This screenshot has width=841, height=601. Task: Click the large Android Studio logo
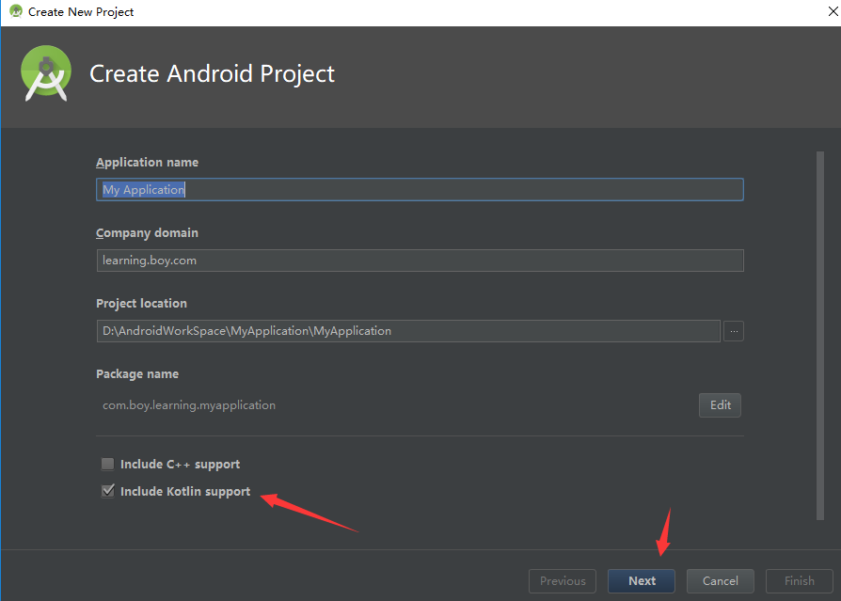click(x=46, y=73)
